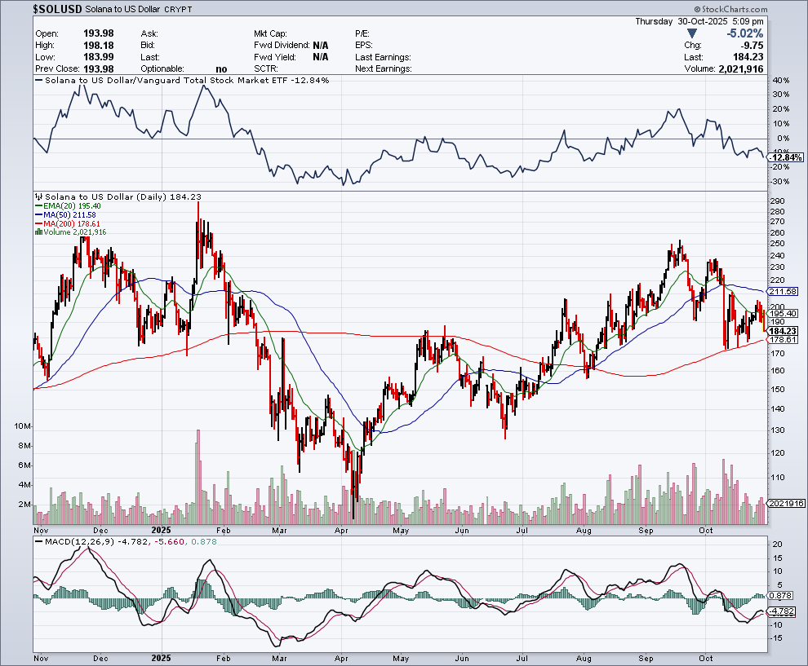The width and height of the screenshot is (808, 666).
Task: Click the 2025 label on bottom axis
Action: (x=162, y=657)
